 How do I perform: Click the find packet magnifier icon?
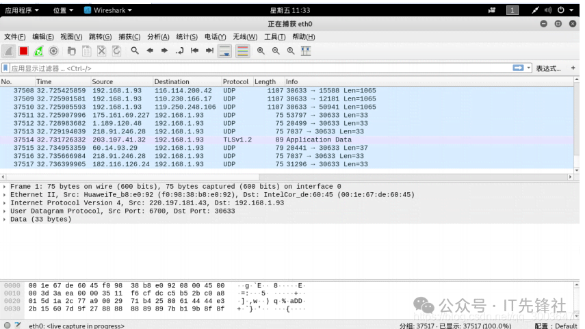tap(135, 51)
